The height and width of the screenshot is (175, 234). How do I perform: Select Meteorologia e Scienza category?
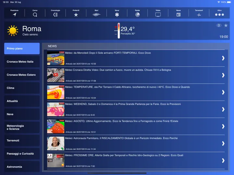click(22, 127)
